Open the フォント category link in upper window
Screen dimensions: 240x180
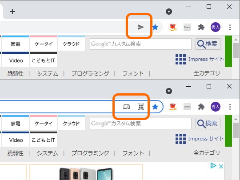tap(133, 74)
